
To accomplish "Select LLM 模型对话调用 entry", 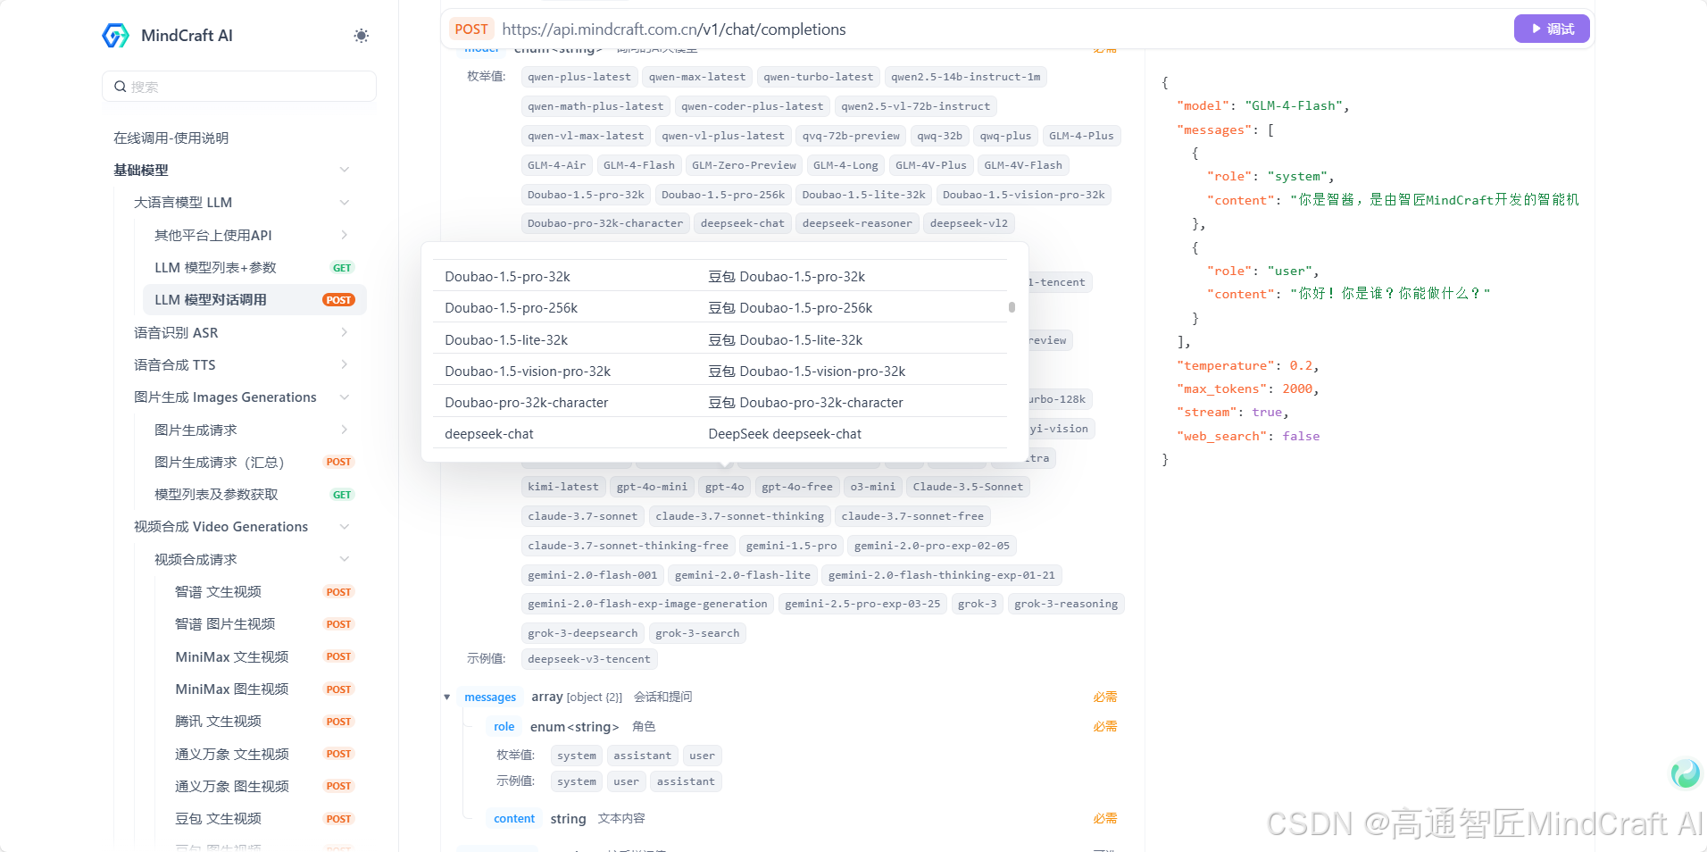I will tap(254, 300).
